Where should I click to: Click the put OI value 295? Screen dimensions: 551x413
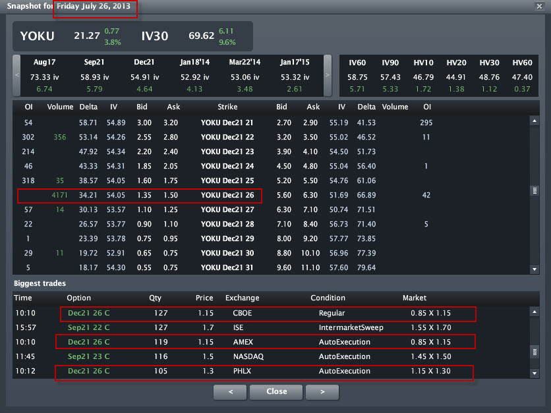click(x=426, y=123)
